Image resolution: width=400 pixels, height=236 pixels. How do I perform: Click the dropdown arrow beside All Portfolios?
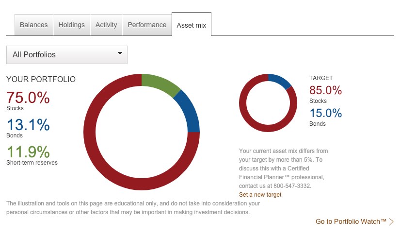pos(120,54)
